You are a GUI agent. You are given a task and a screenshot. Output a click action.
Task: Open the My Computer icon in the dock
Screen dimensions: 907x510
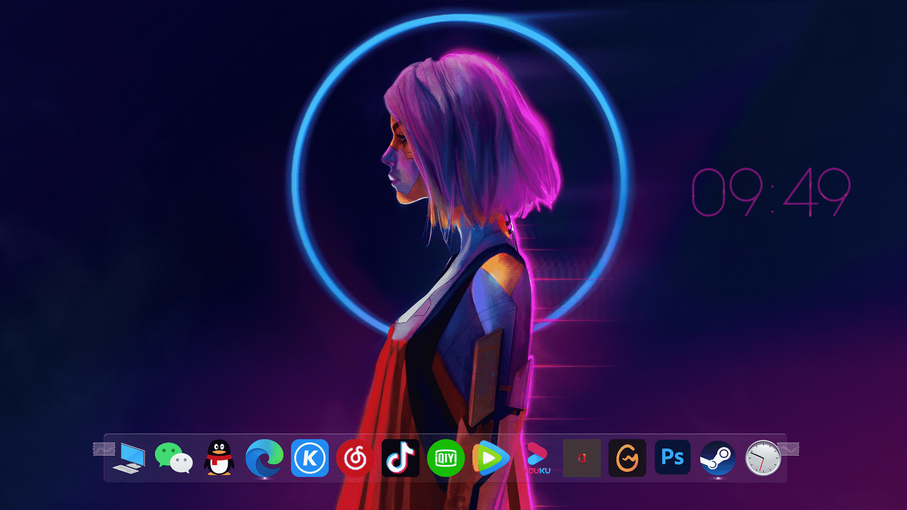pos(128,458)
